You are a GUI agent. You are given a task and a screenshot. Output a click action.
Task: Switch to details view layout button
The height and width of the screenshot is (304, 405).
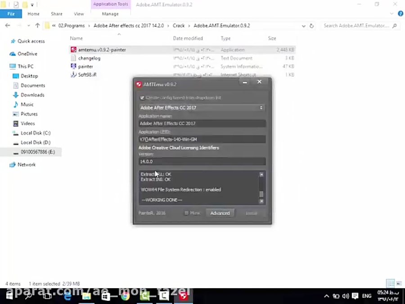tap(391, 283)
